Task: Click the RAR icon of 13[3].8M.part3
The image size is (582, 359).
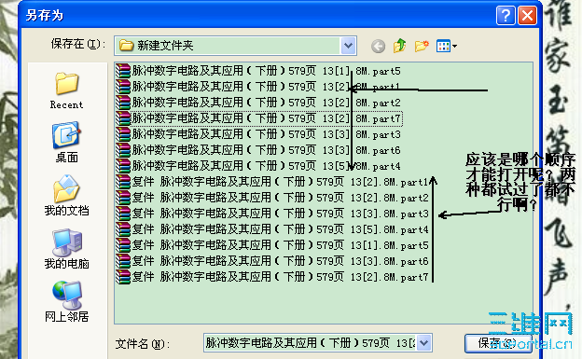Action: [x=123, y=134]
